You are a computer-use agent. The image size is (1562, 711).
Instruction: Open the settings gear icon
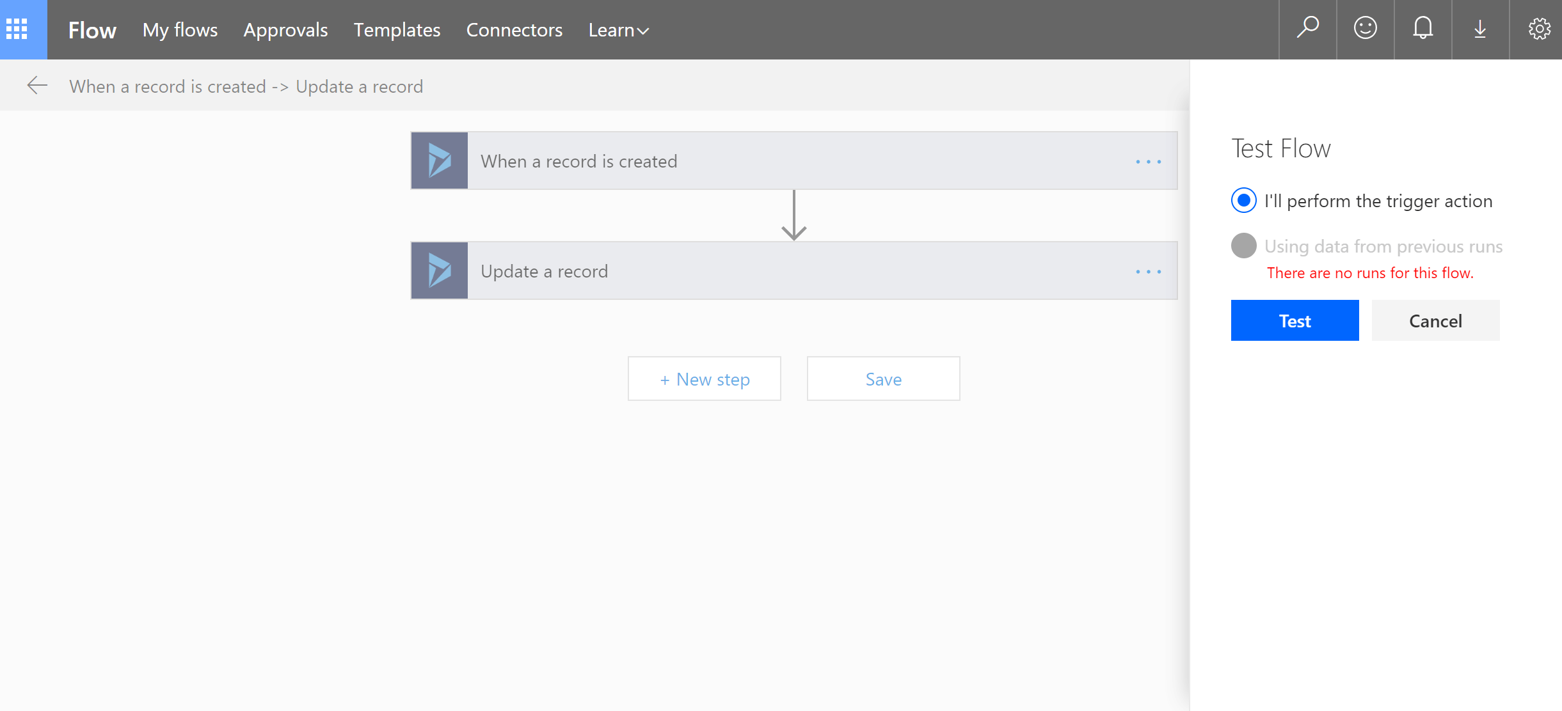pos(1538,29)
